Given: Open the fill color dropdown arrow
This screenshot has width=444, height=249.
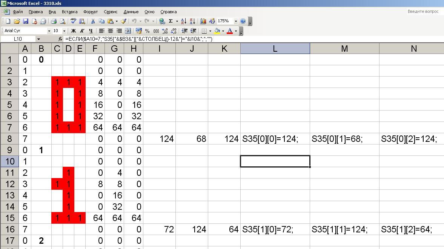Looking at the screenshot, I should pyautogui.click(x=223, y=31).
